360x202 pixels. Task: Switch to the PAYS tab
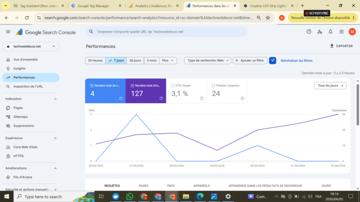171,186
